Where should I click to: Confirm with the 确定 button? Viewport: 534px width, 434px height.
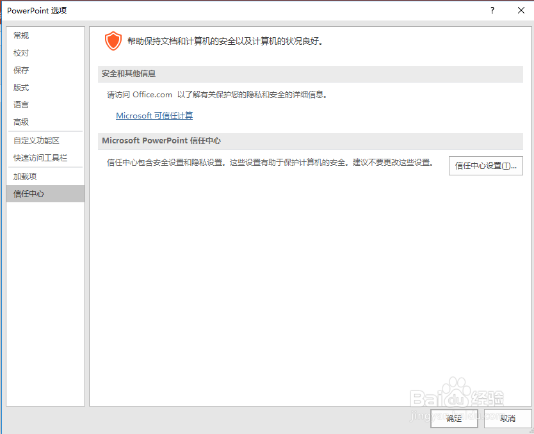454,419
